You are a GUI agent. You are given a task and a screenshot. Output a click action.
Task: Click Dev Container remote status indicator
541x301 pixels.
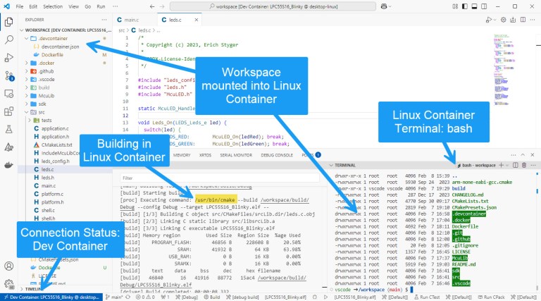point(51,297)
